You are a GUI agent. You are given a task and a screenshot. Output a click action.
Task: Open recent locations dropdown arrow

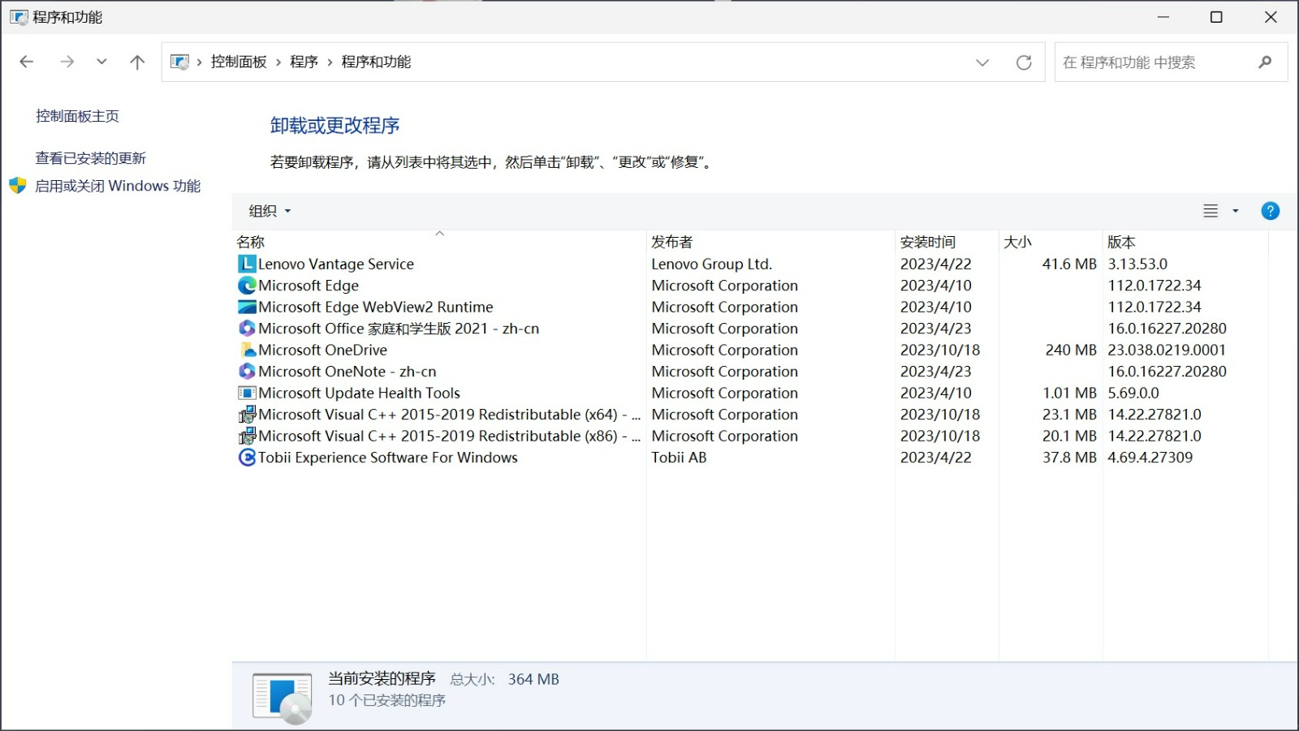pos(101,62)
